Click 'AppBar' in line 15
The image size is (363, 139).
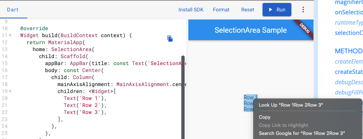coord(79,63)
